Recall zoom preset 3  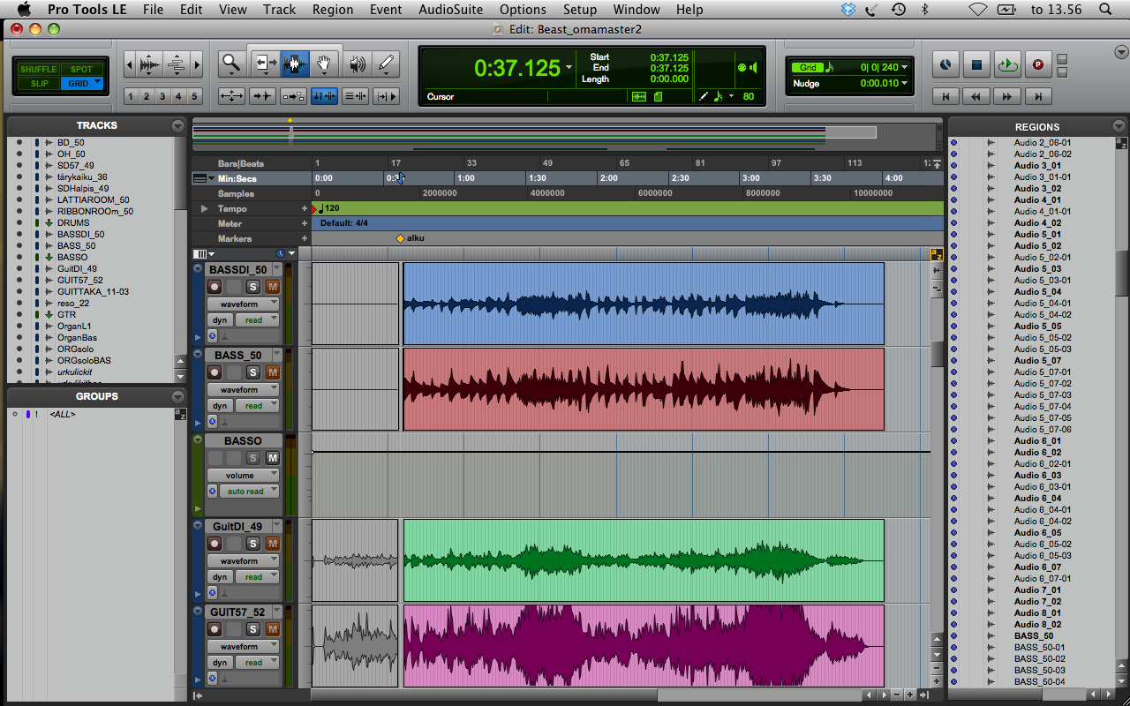coord(162,96)
